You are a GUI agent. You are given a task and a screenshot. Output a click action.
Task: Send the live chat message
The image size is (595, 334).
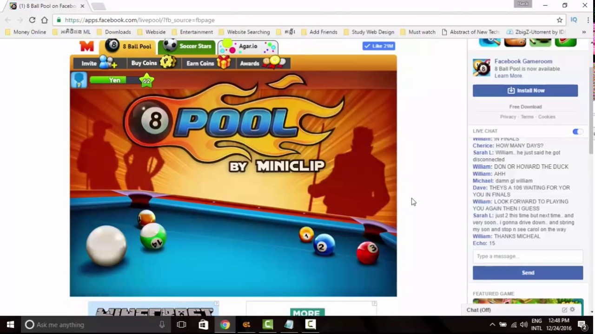(x=528, y=273)
